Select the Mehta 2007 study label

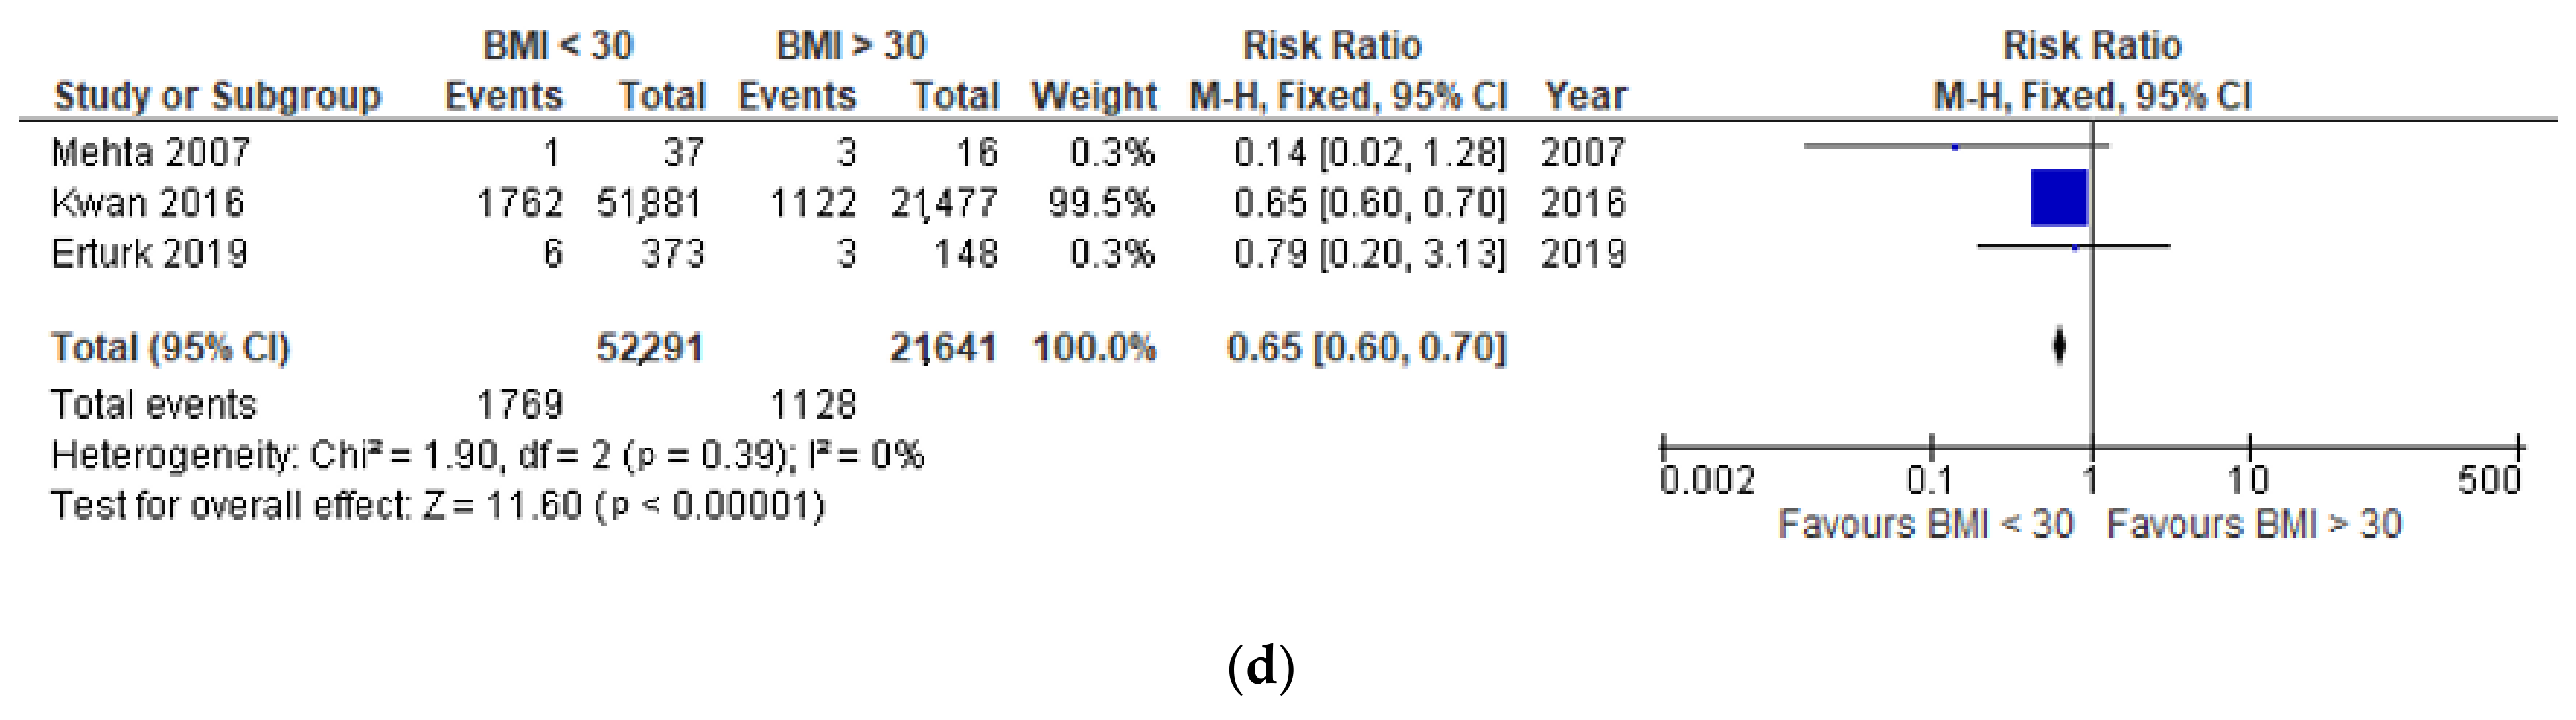(151, 153)
